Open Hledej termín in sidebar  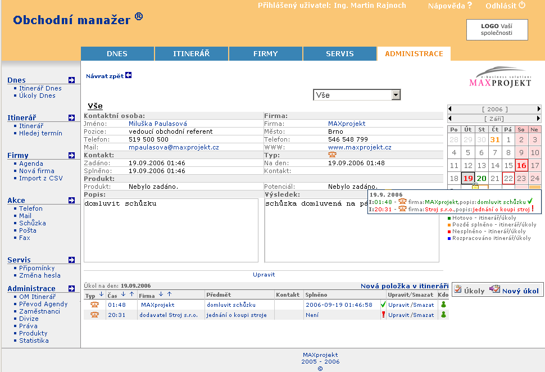40,133
